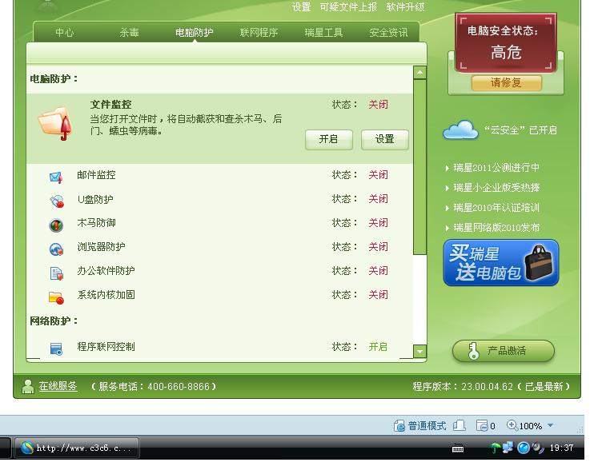Click the network computers tray icon
Screen dimensions: 598x462
click(508, 448)
